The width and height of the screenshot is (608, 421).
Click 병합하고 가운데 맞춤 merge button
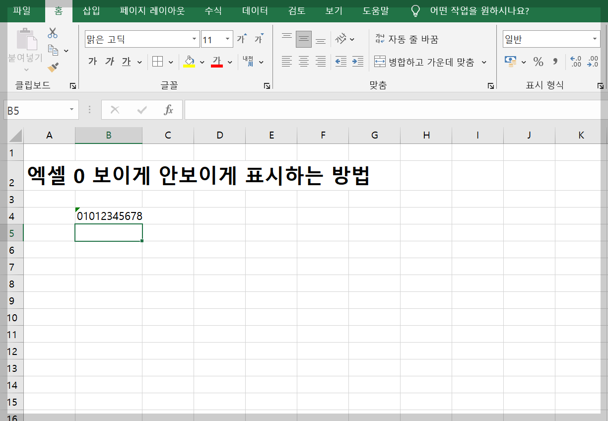424,62
